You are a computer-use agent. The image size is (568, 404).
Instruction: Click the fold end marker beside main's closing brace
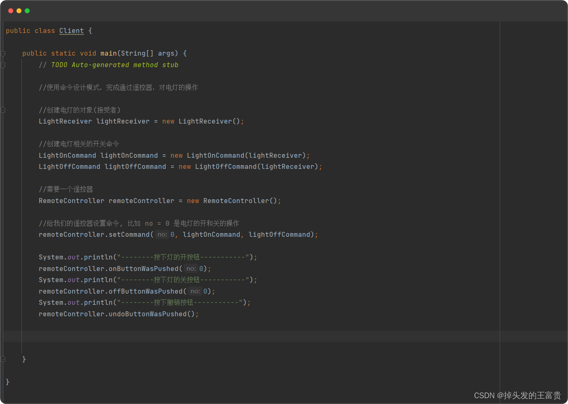[3, 359]
